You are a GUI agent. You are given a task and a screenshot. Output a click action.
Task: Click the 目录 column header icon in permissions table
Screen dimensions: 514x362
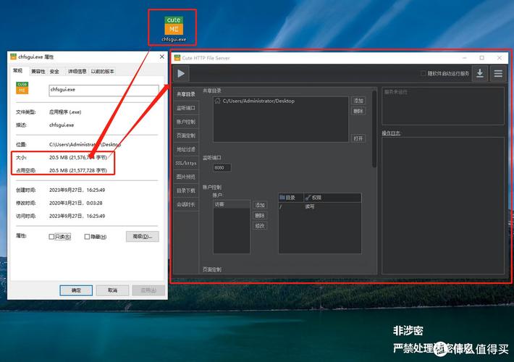pos(282,198)
